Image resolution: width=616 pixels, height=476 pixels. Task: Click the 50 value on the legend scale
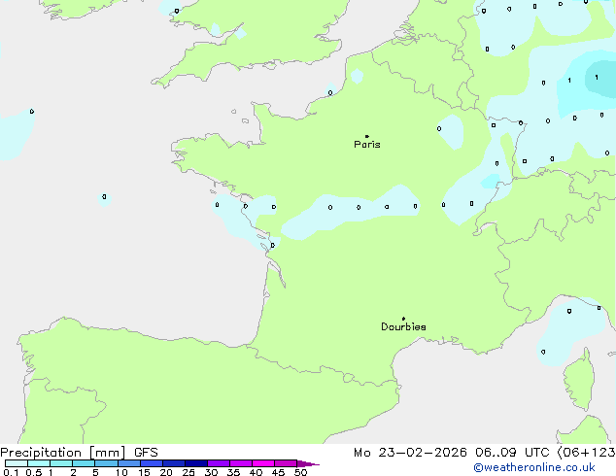click(300, 473)
